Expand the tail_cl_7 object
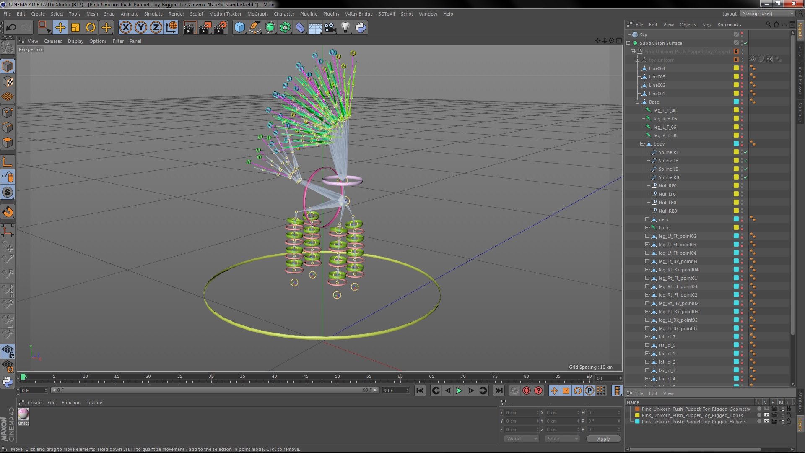Image resolution: width=805 pixels, height=453 pixels. click(647, 337)
